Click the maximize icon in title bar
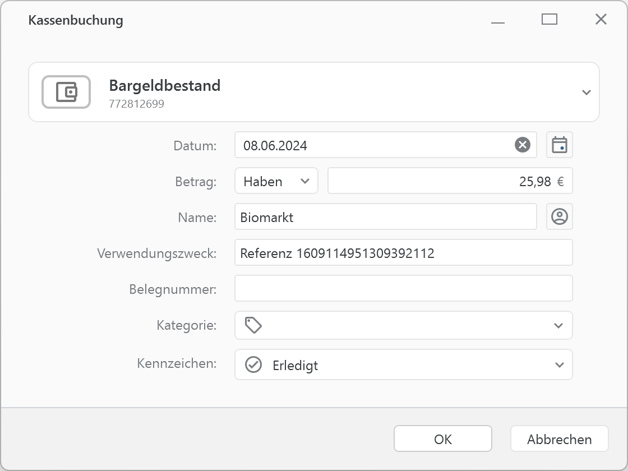 pyautogui.click(x=549, y=19)
